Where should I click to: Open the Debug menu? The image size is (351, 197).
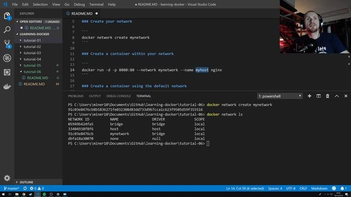pyautogui.click(x=79, y=4)
